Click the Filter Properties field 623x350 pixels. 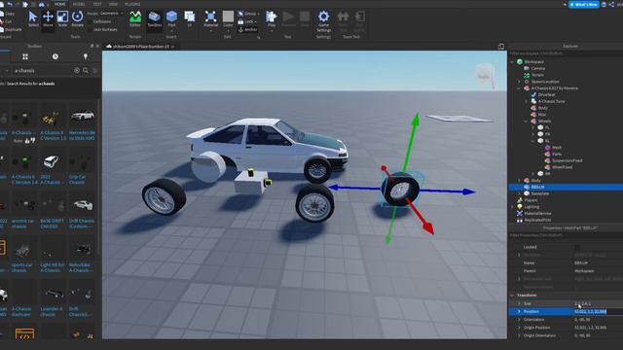(566, 235)
